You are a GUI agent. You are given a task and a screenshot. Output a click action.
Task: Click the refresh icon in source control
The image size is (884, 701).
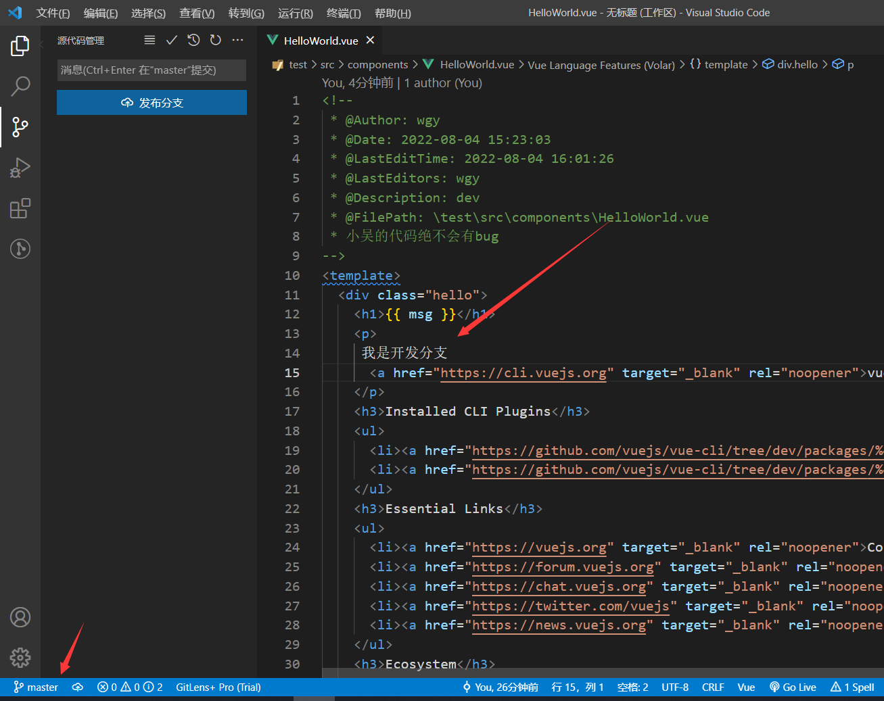(x=215, y=40)
